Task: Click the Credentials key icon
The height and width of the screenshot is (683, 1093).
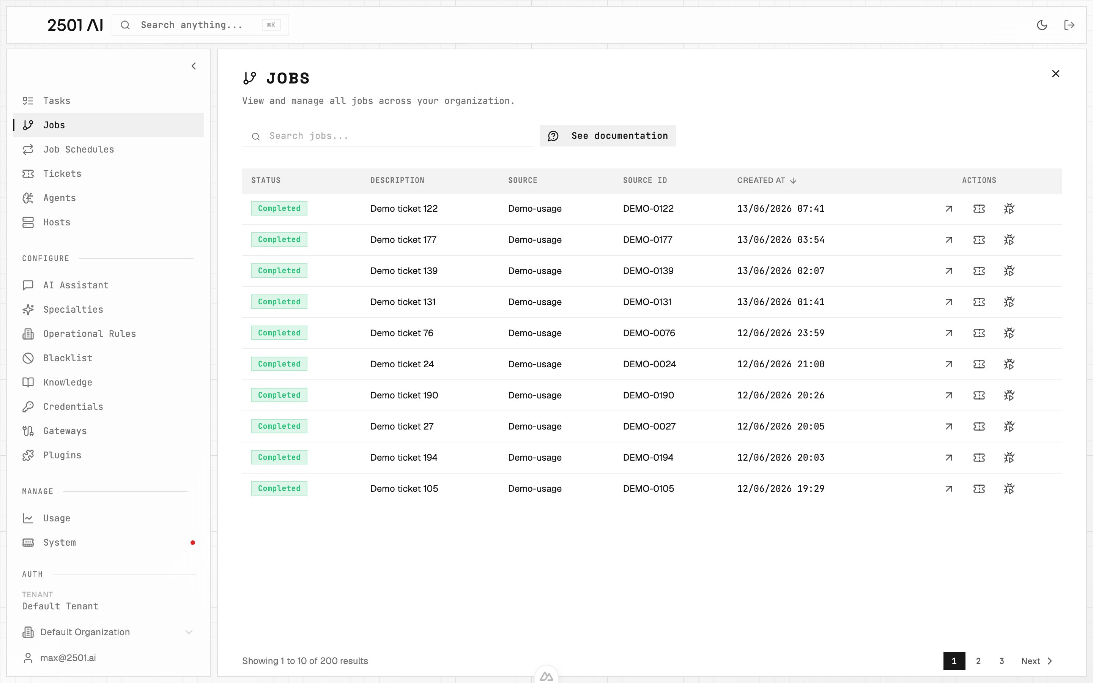Action: tap(28, 406)
